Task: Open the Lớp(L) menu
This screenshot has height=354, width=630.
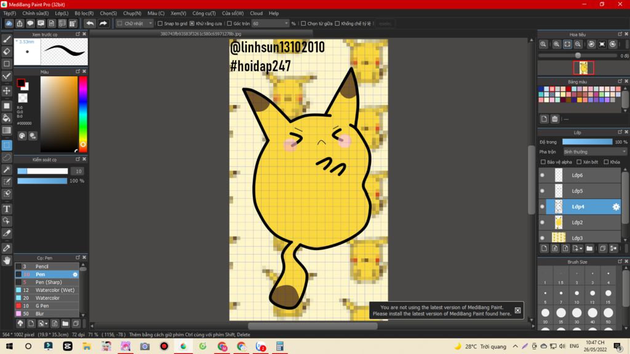Action: [62, 14]
